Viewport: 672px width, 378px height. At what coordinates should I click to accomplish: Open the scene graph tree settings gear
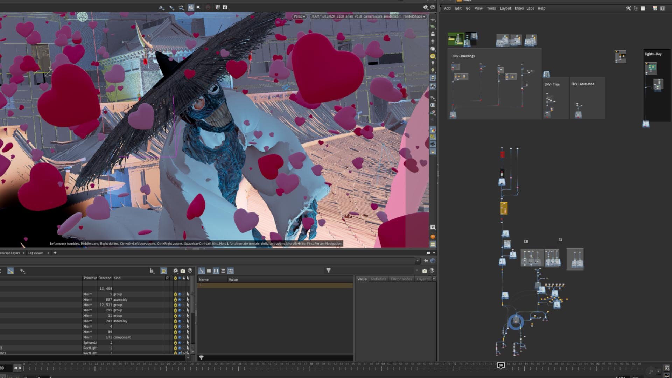tap(175, 271)
